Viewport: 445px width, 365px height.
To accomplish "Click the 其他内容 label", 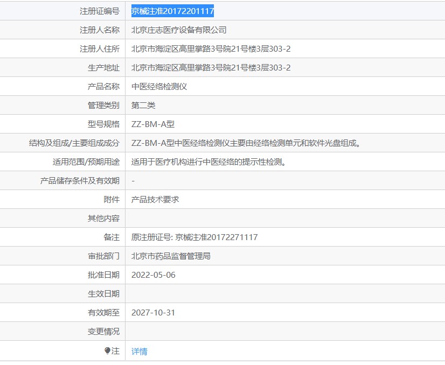I will 103,219.
